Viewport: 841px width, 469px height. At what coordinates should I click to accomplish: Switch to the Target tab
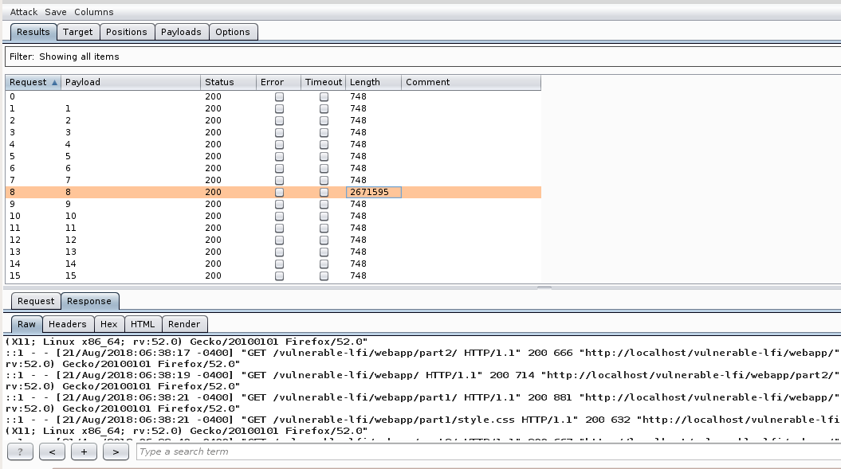tap(78, 32)
